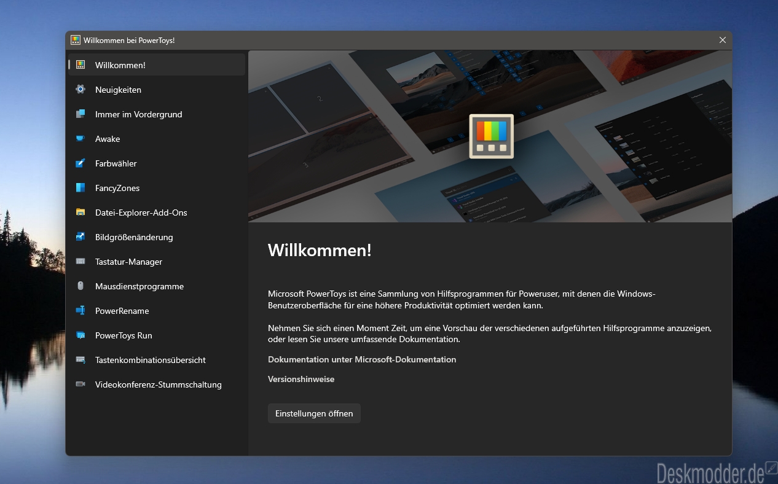778x484 pixels.
Task: Select Mausdienstprogramme entry
Action: [157, 286]
